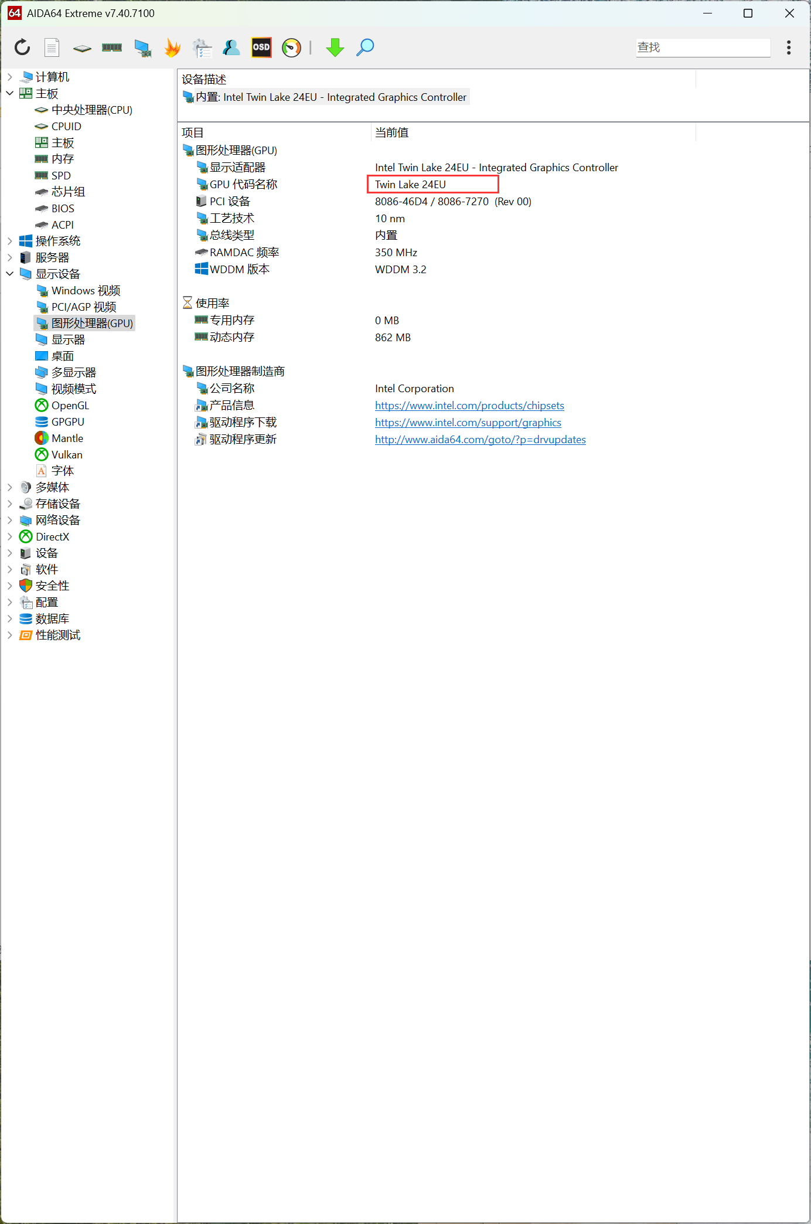Viewport: 811px width, 1224px height.
Task: Select the 内置 Intel Twin Lake device row
Action: tap(325, 97)
